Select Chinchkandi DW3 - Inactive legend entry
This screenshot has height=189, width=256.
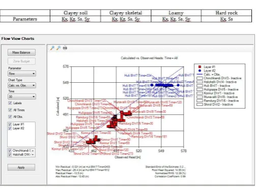[219, 78]
